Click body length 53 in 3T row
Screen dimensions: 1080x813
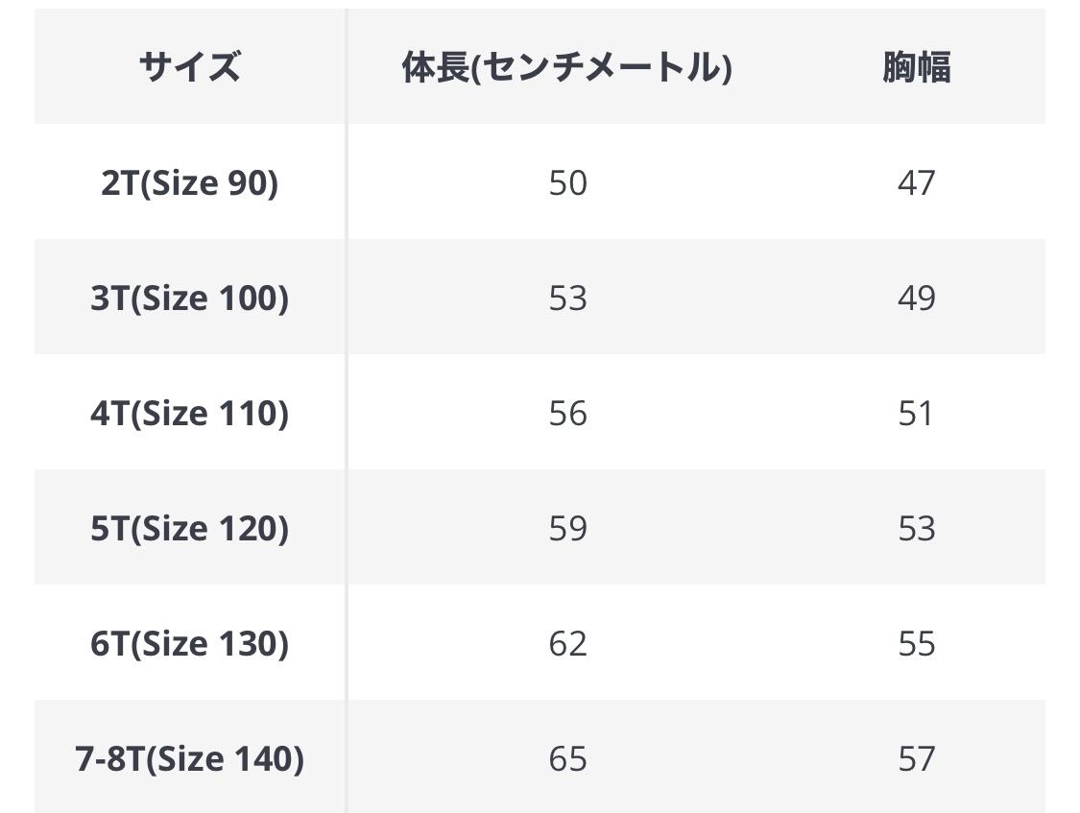point(567,298)
